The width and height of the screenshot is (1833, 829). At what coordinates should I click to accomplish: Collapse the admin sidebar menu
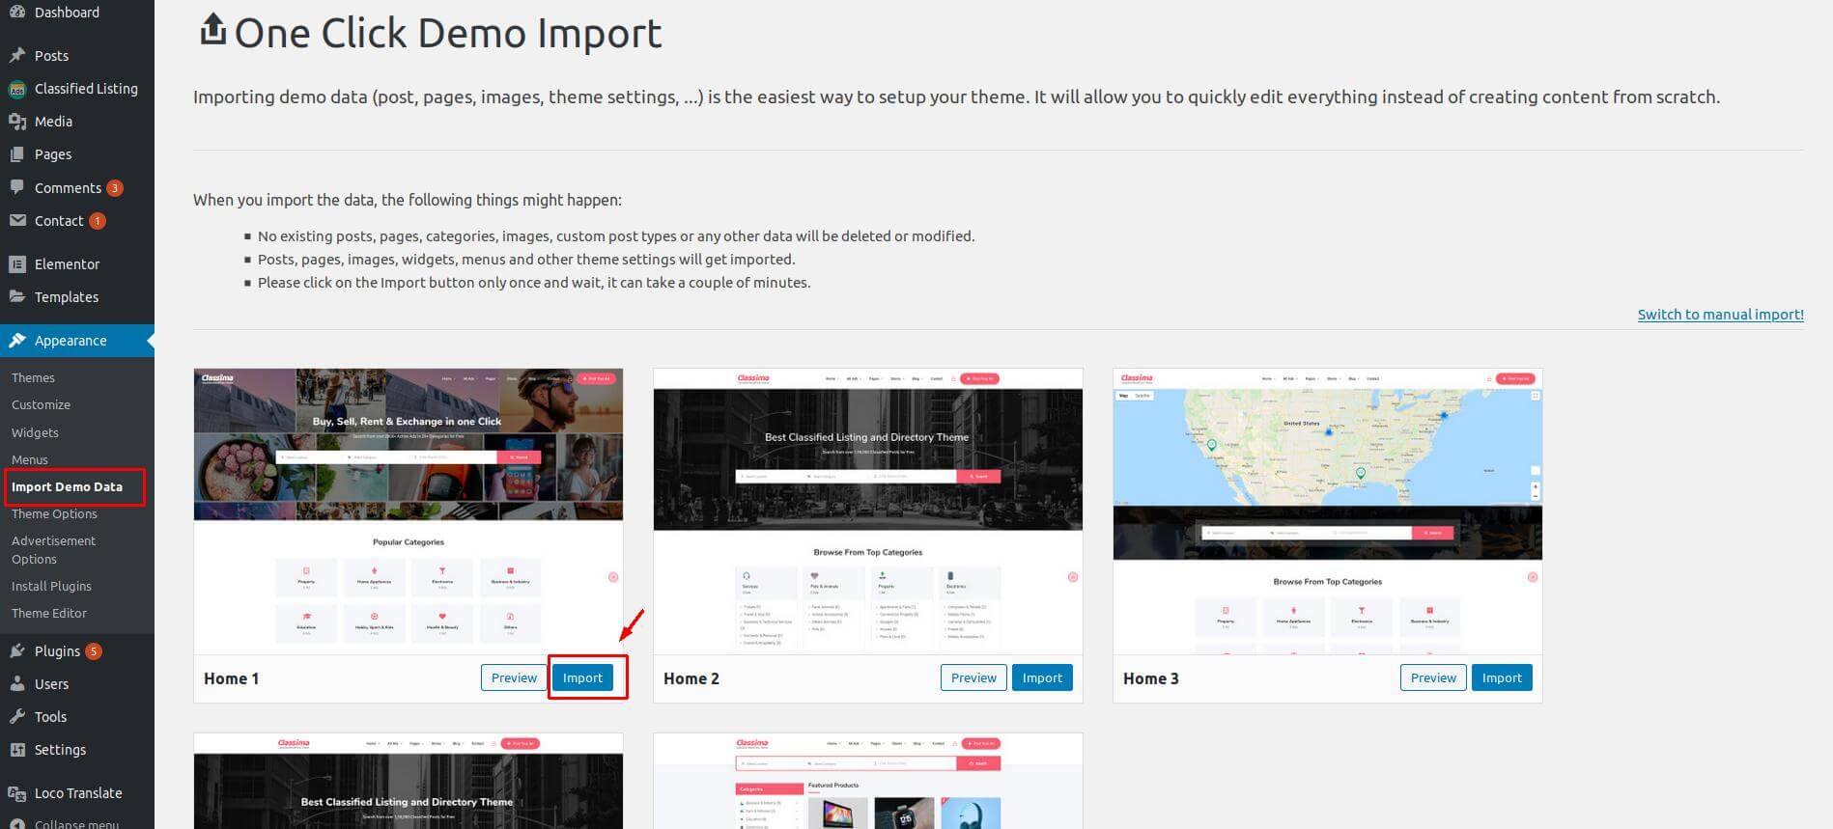64,823
